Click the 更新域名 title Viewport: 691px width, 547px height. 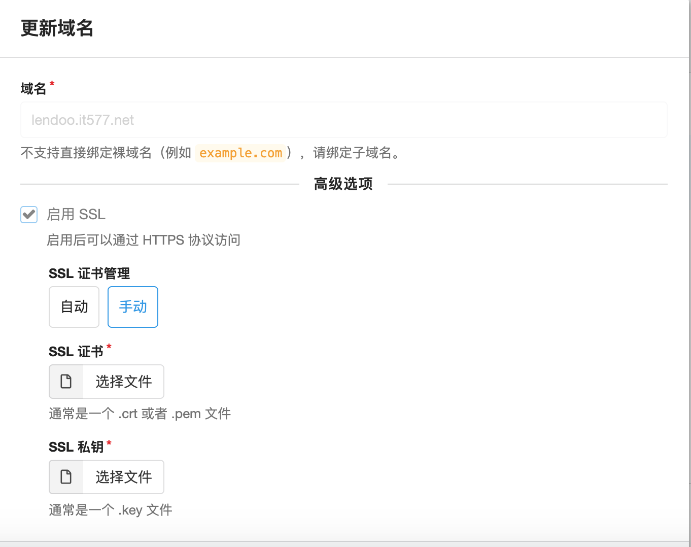(x=57, y=28)
